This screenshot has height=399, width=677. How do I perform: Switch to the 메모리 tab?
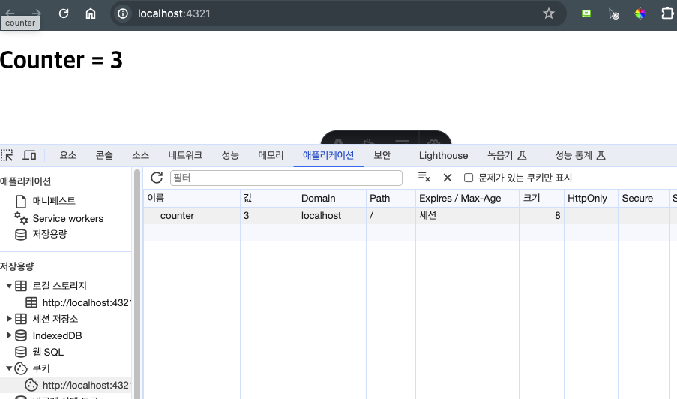click(x=271, y=155)
